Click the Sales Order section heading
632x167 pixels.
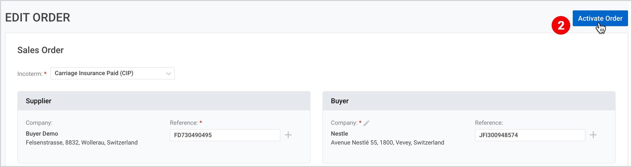pyautogui.click(x=40, y=50)
